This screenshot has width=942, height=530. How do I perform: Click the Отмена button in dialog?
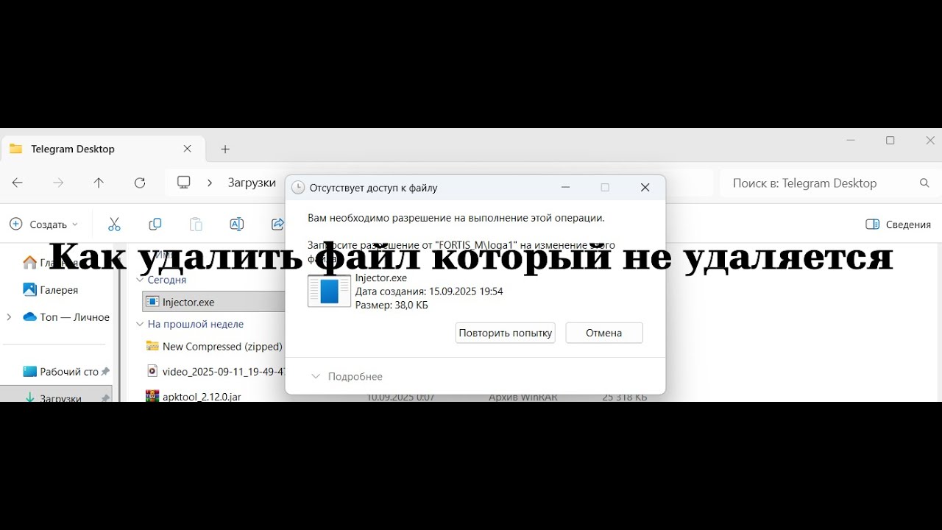coord(604,333)
